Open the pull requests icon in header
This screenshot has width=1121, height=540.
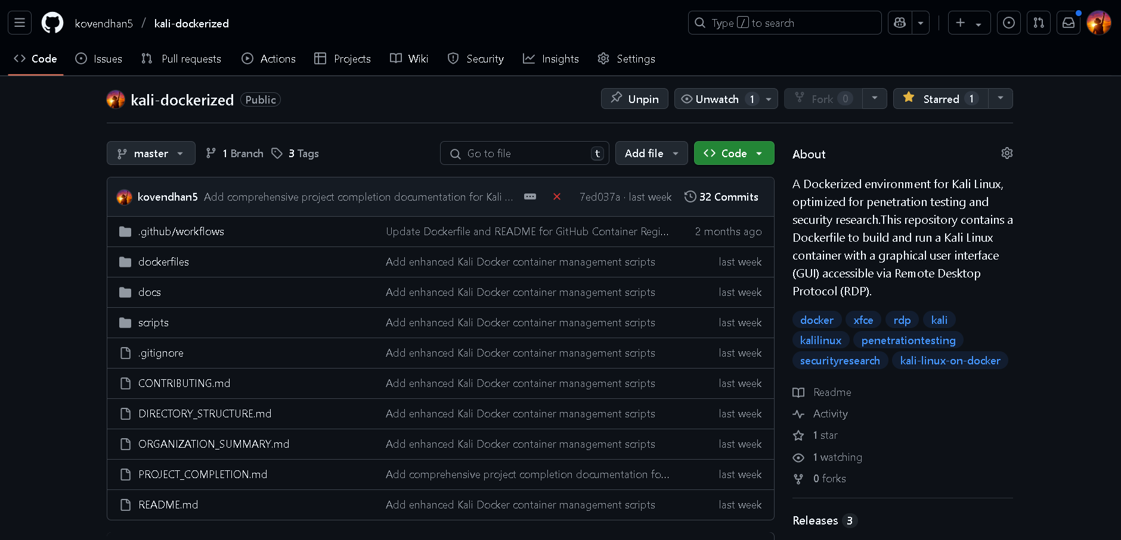1039,23
